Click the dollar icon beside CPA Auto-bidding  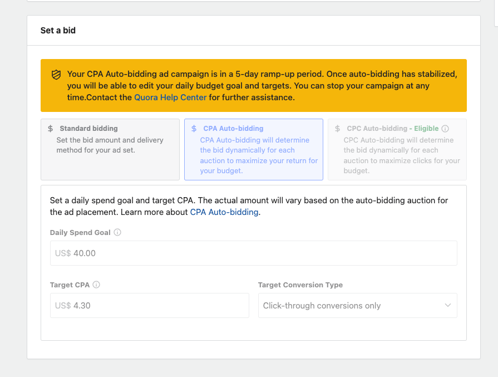(x=194, y=129)
